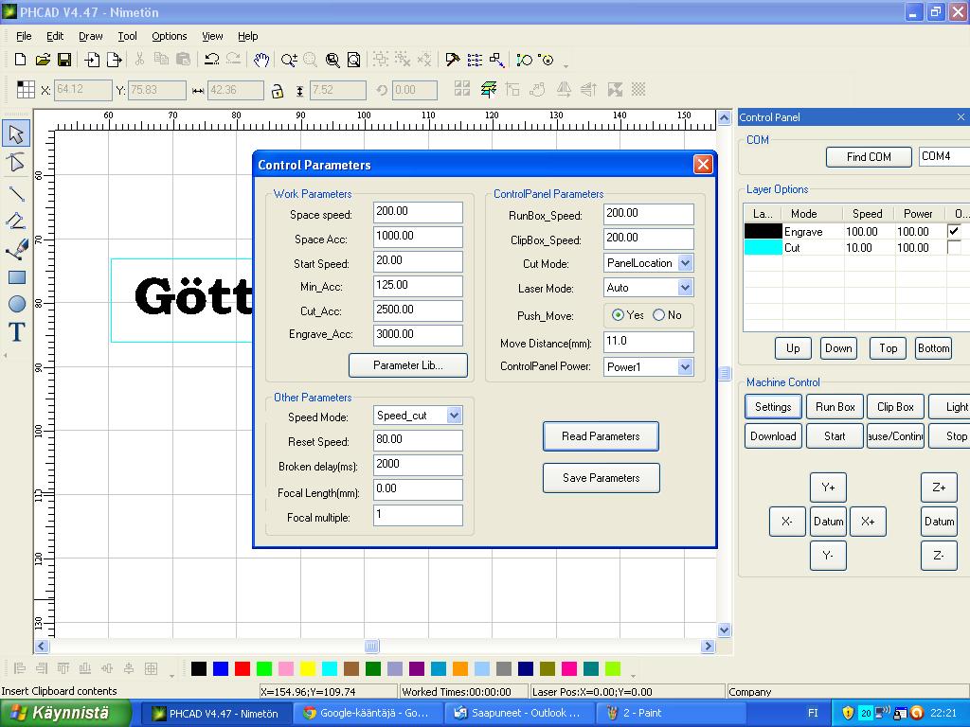970x727 pixels.
Task: Open the Options menu
Action: pyautogui.click(x=170, y=36)
